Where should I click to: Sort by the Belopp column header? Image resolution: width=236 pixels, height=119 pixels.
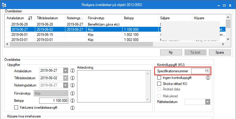point(140,18)
